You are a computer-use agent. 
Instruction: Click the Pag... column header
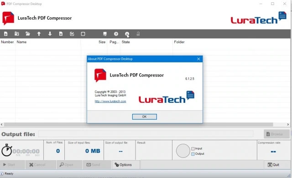(114, 42)
